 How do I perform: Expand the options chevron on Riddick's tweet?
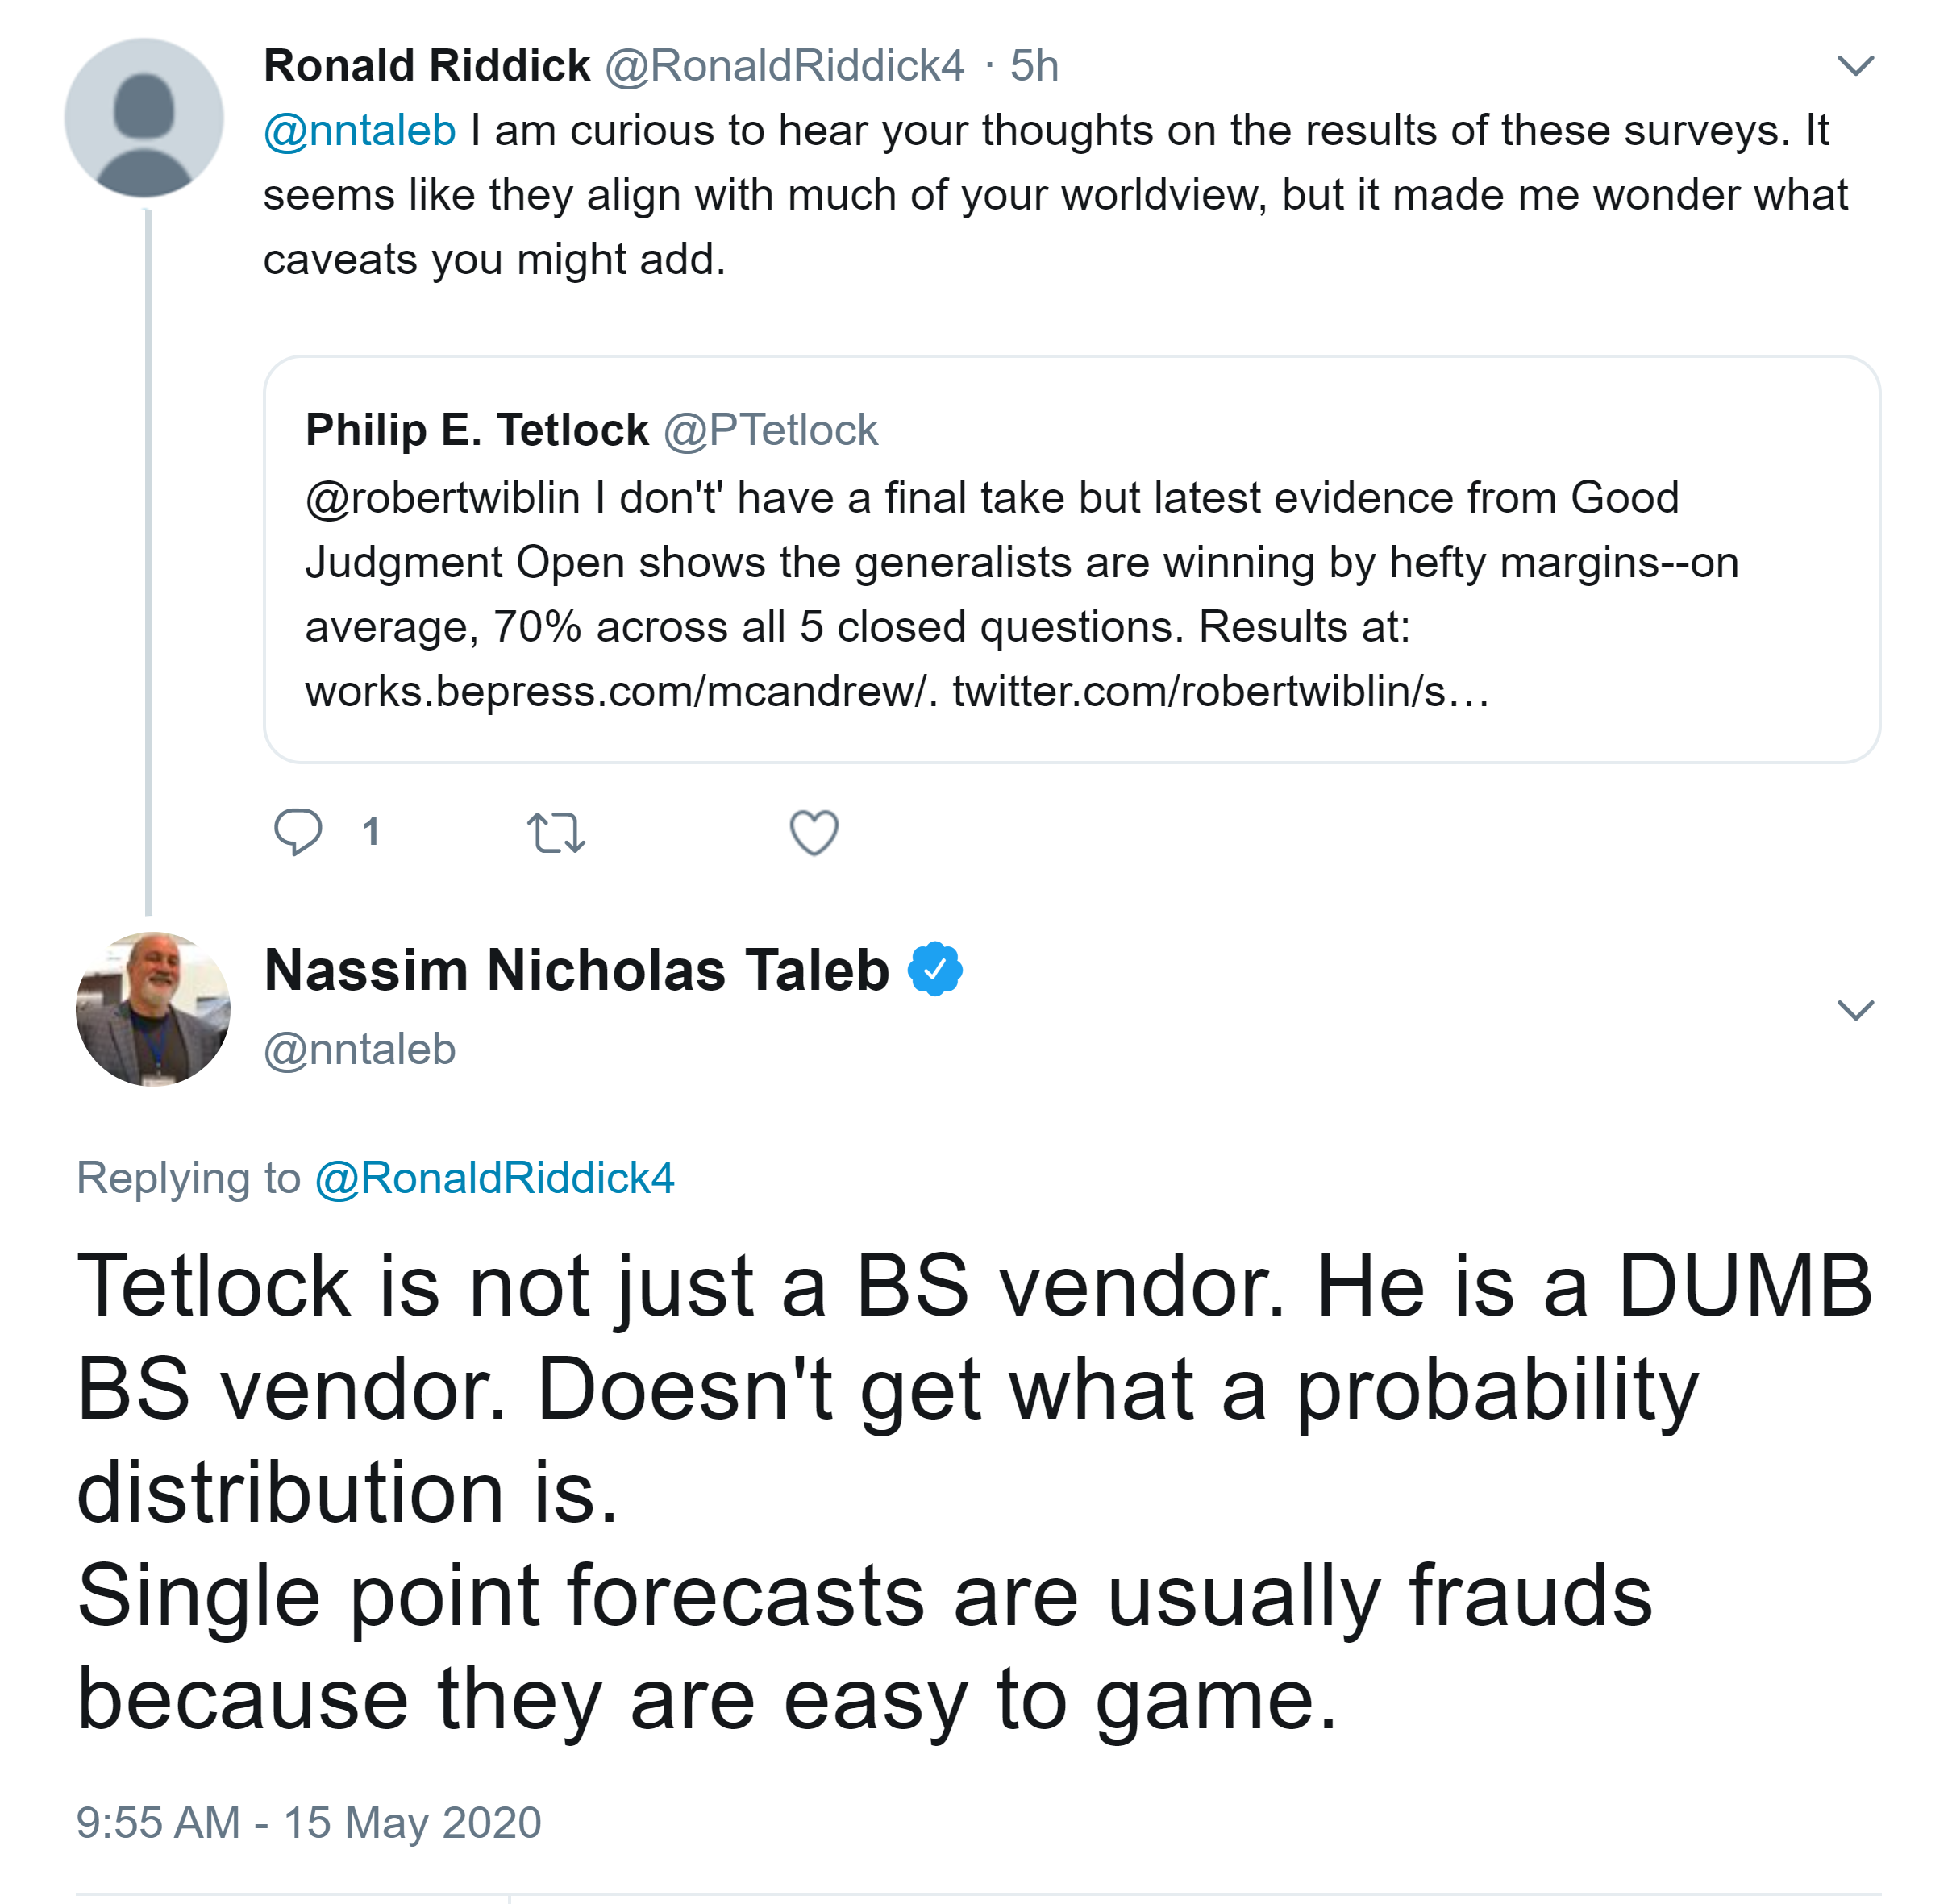pyautogui.click(x=1855, y=66)
